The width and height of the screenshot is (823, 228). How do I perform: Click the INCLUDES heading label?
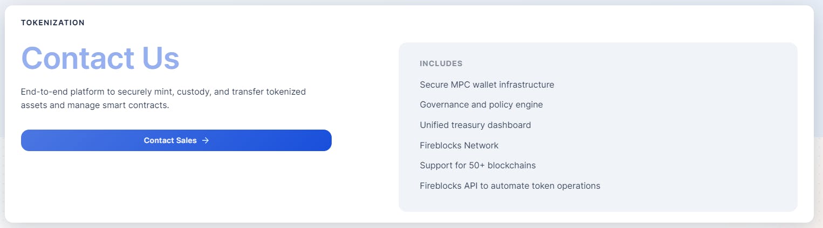click(441, 63)
